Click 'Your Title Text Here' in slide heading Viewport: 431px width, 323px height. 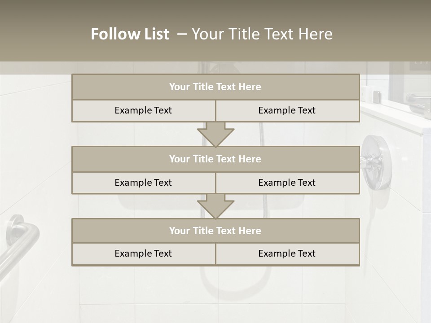[262, 34]
